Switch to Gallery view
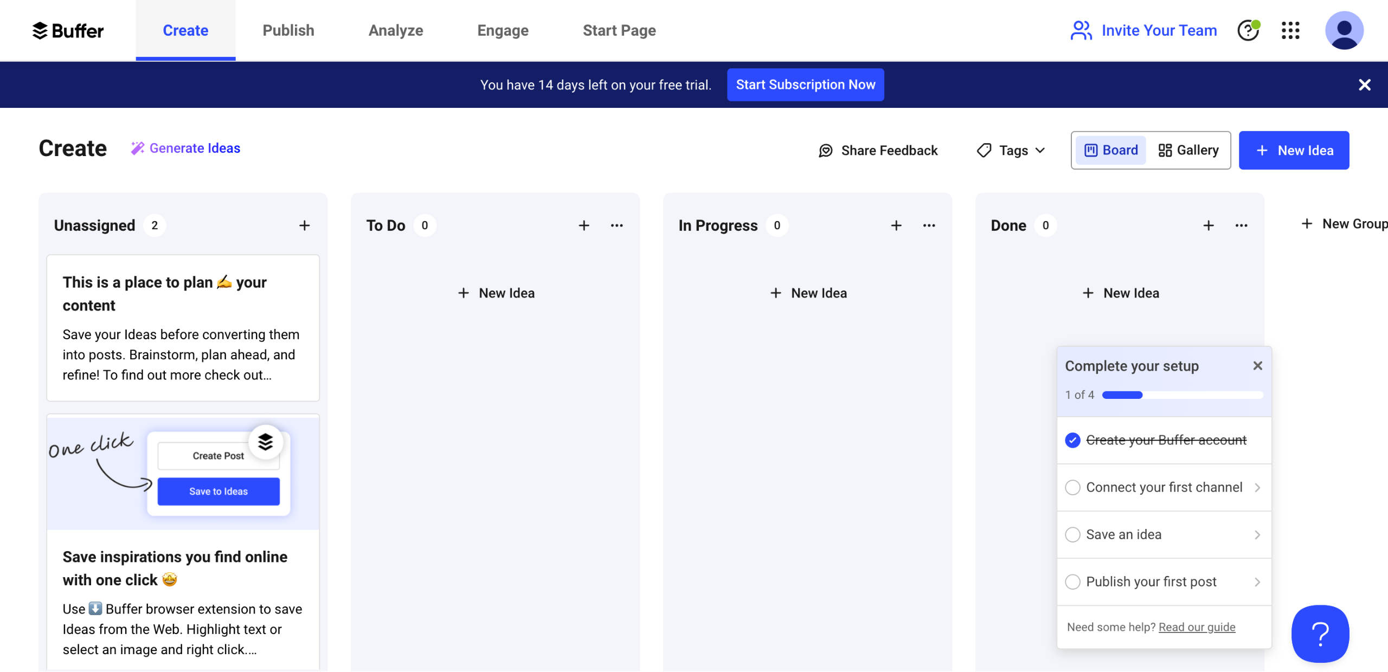 1188,150
